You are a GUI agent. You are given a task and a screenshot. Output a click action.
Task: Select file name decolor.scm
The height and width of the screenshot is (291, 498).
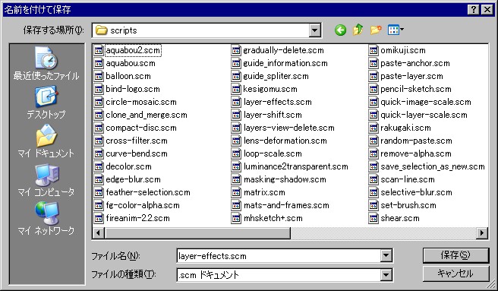click(128, 166)
